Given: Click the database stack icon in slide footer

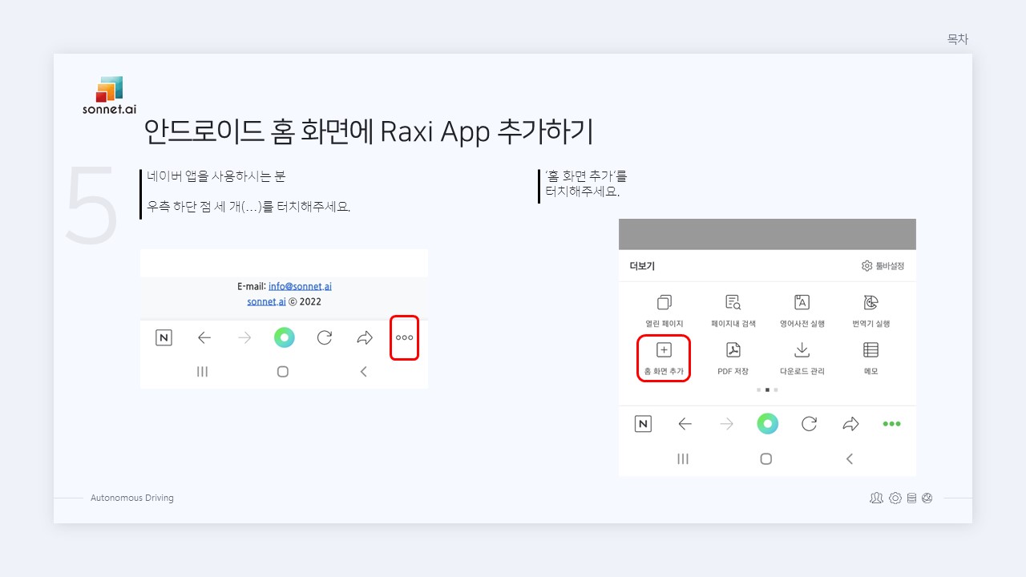Looking at the screenshot, I should pos(911,498).
